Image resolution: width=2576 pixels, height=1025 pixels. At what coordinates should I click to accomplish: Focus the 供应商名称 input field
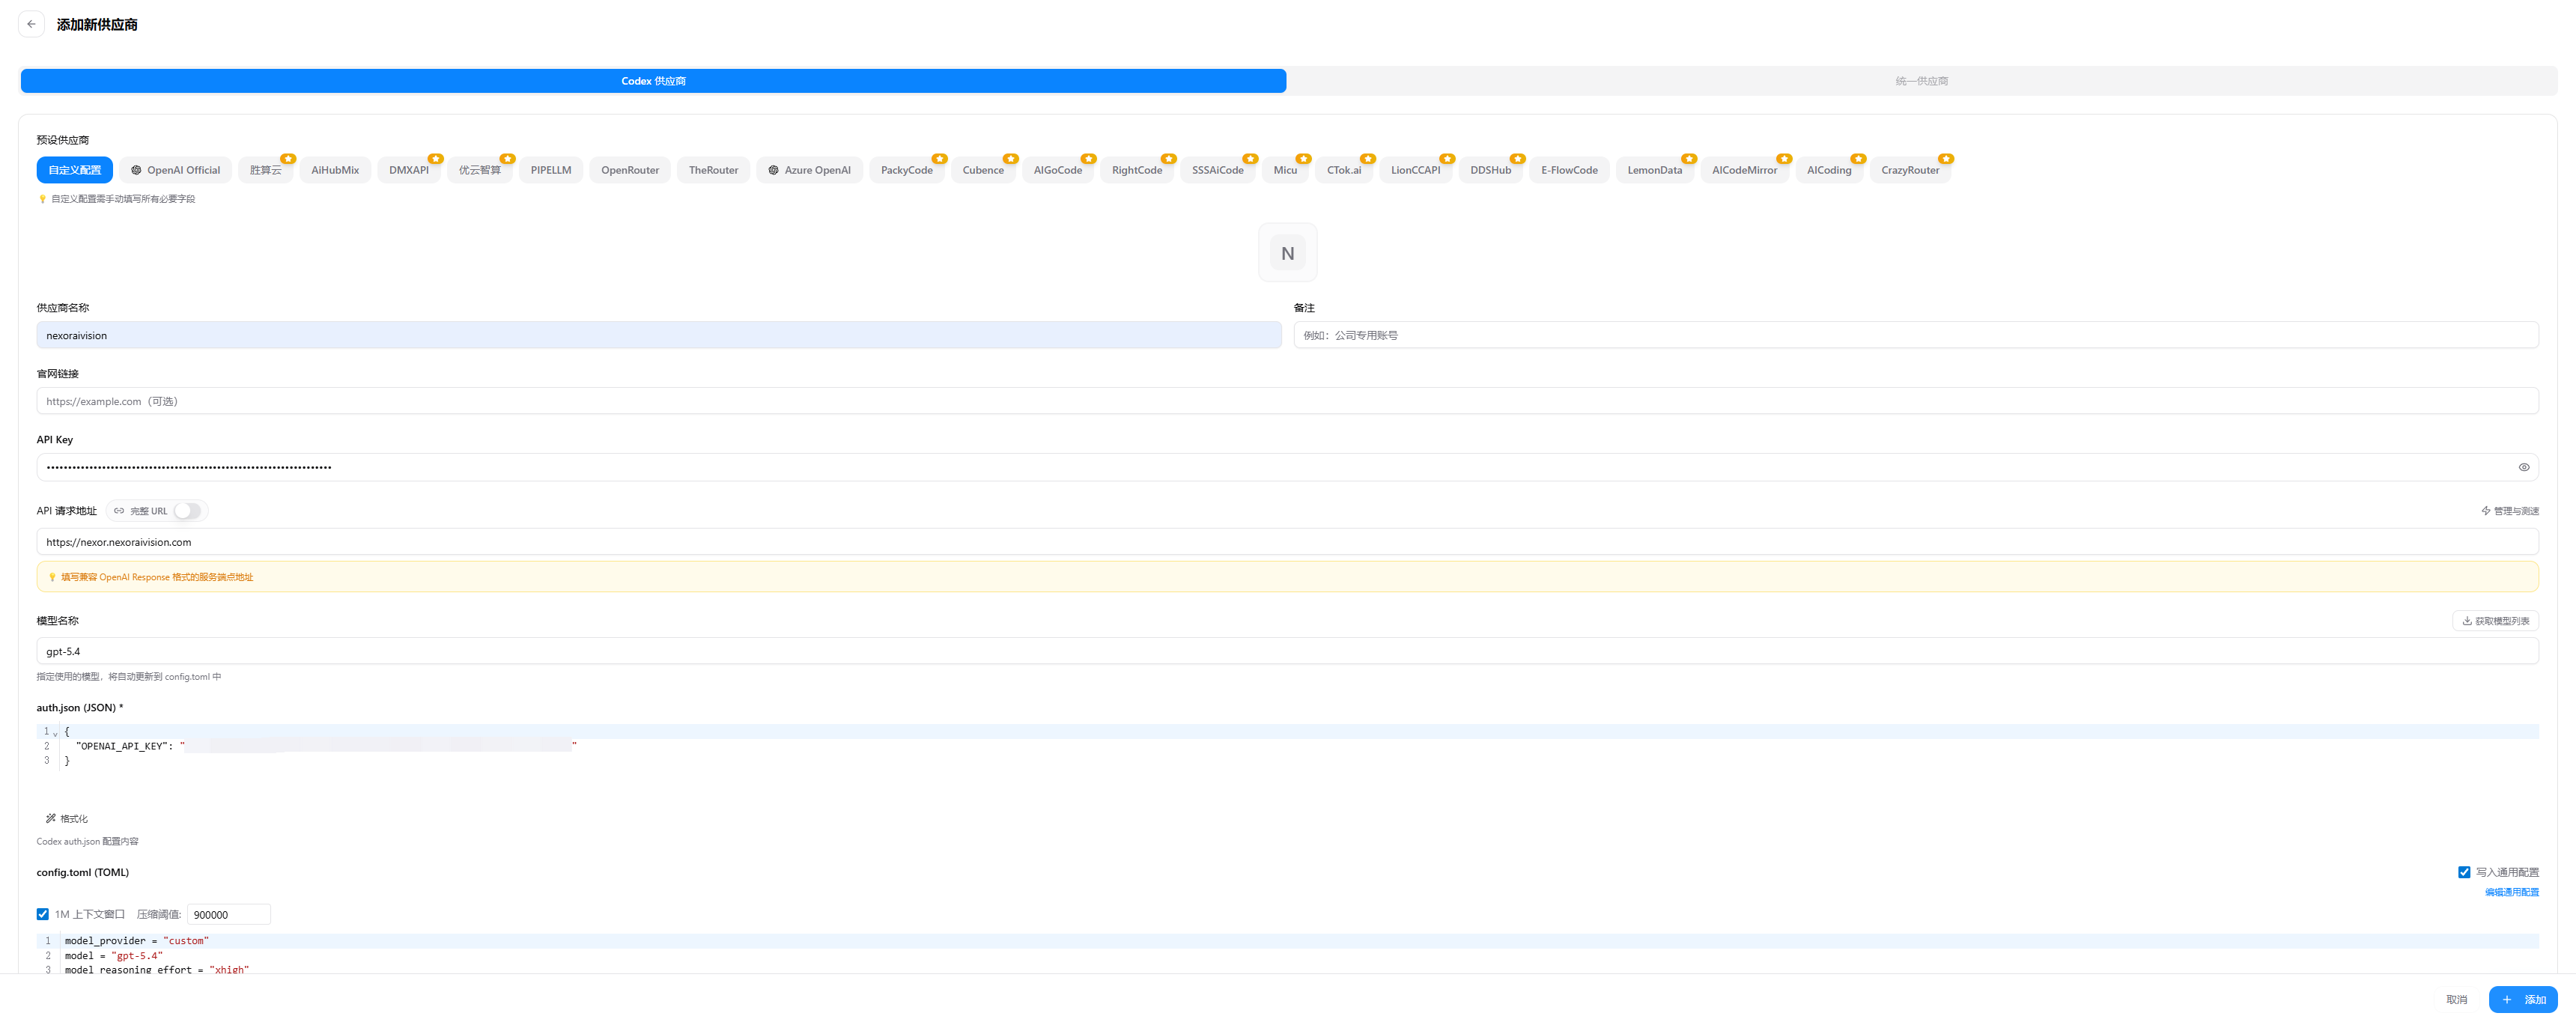pyautogui.click(x=659, y=335)
